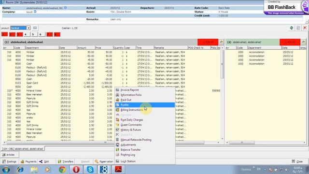This screenshot has height=174, width=309.
Task: Select the Spen Card row in folio 1
Action: [x=112, y=83]
